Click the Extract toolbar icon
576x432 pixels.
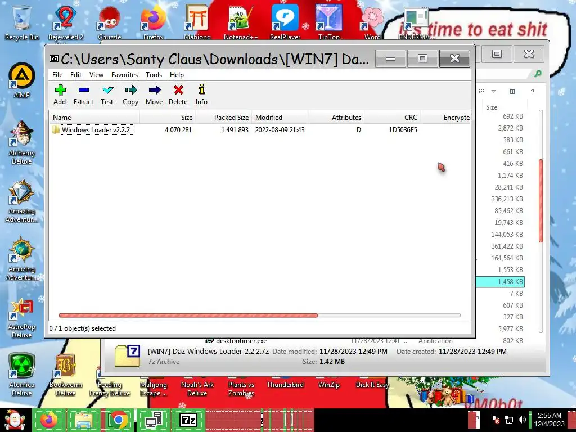(83, 94)
